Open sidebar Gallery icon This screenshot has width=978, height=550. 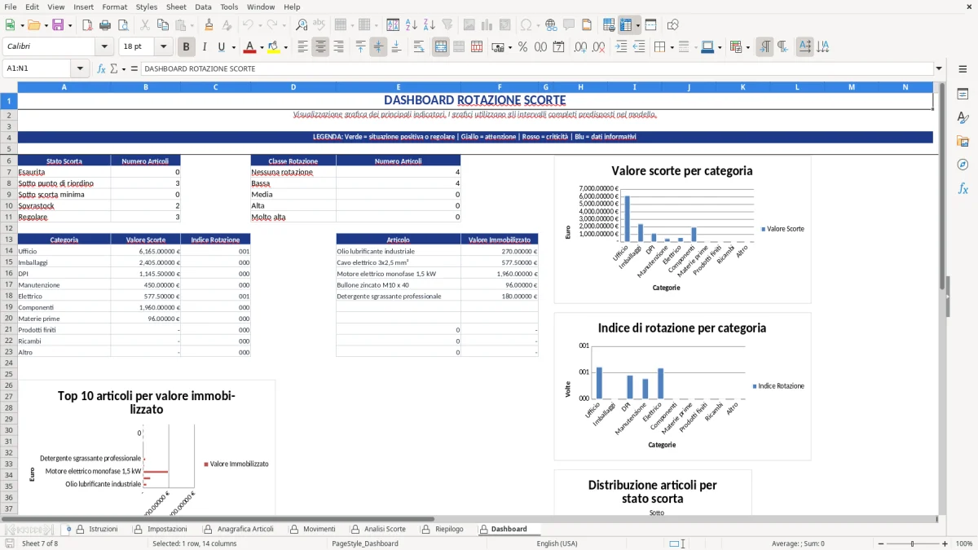963,141
